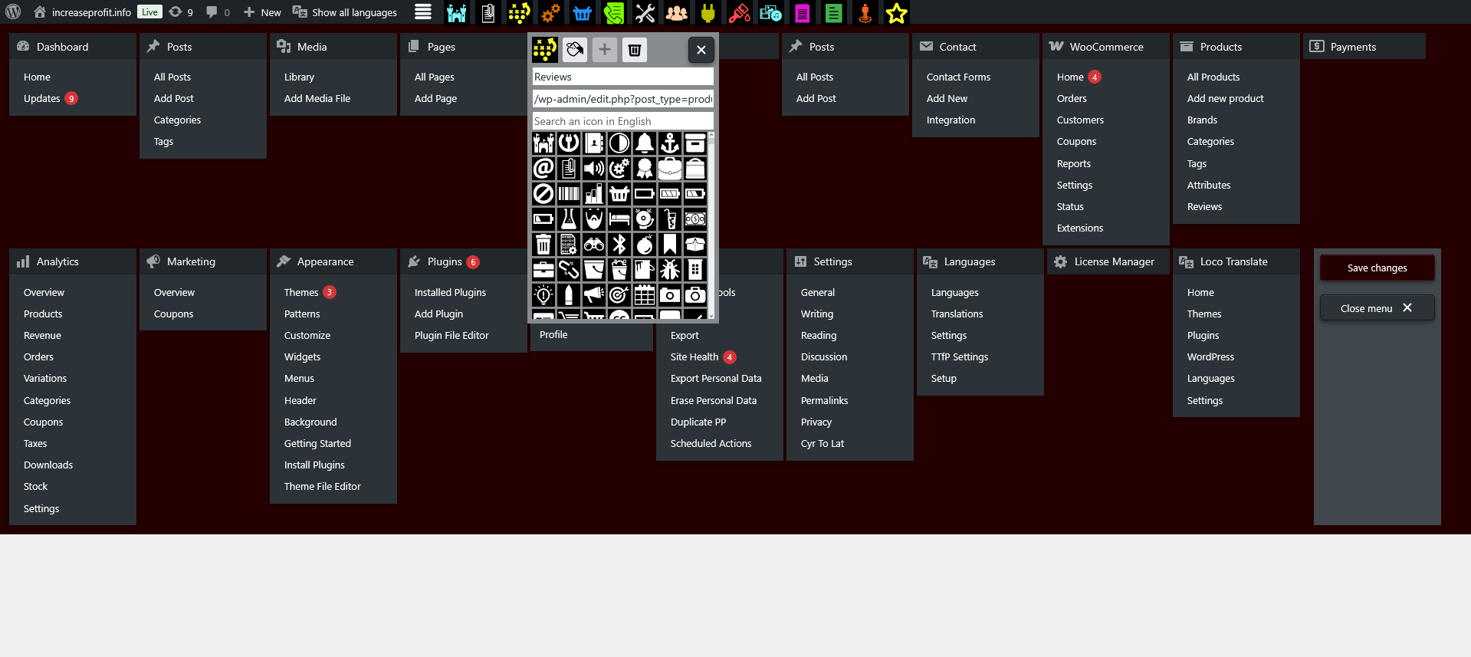Pick the prohibited circle icon in the icon picker
Image resolution: width=1471 pixels, height=657 pixels.
coord(543,194)
